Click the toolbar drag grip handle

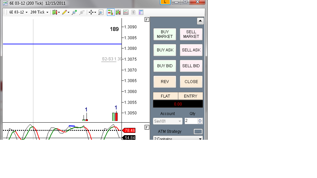4,12
